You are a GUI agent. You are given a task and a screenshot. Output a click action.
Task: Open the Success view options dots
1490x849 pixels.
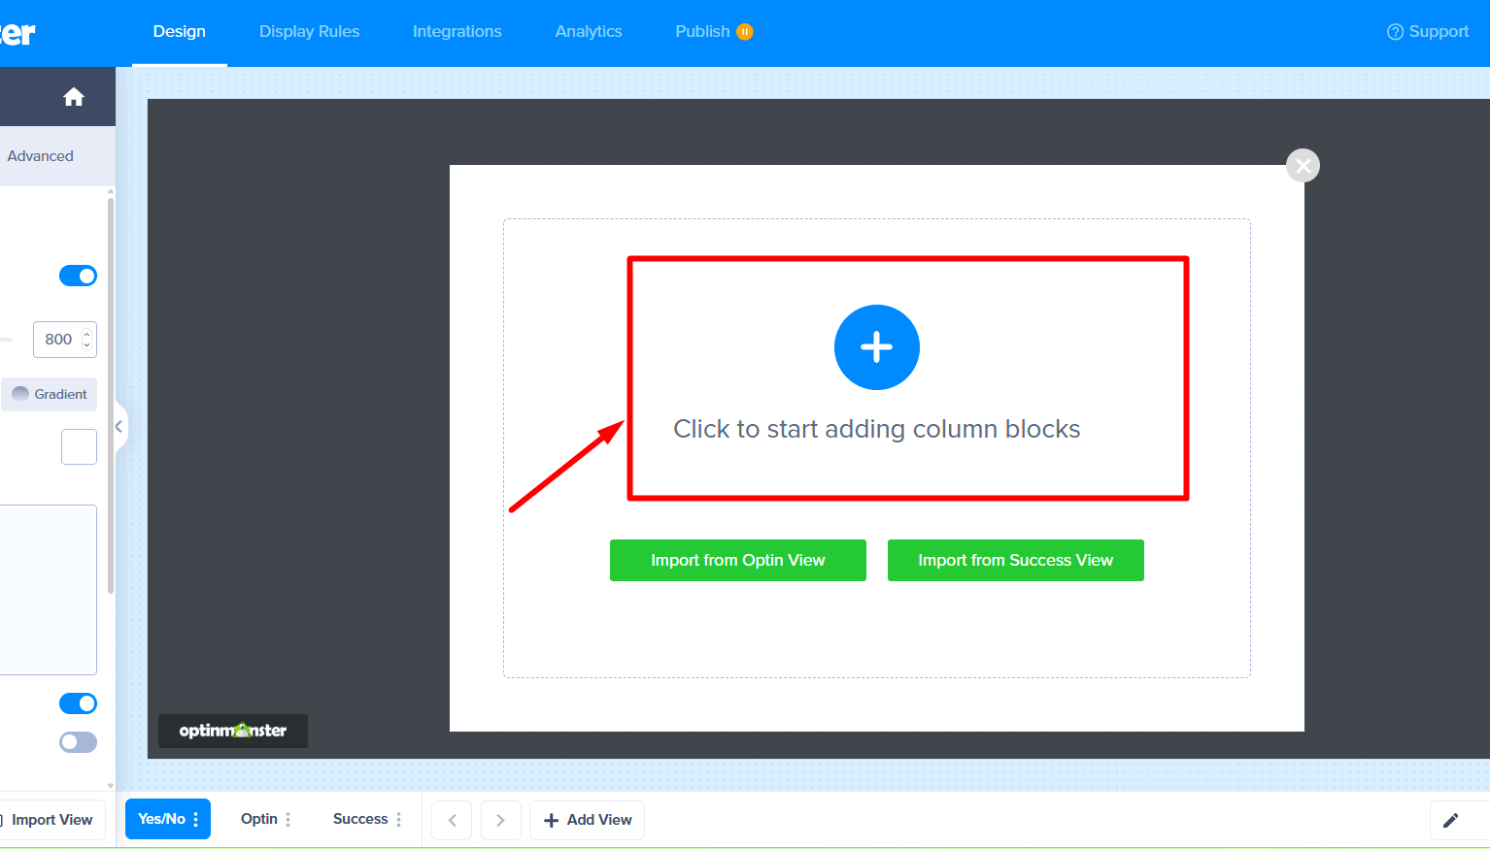[x=398, y=819]
